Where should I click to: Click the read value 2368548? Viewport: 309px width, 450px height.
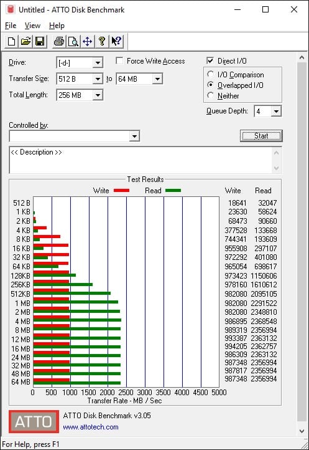click(264, 321)
